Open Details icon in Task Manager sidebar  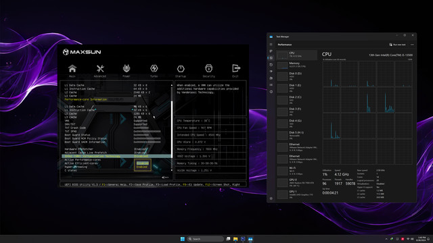coord(271,85)
